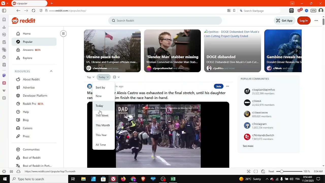Open the gift box extension icon

tap(291, 11)
